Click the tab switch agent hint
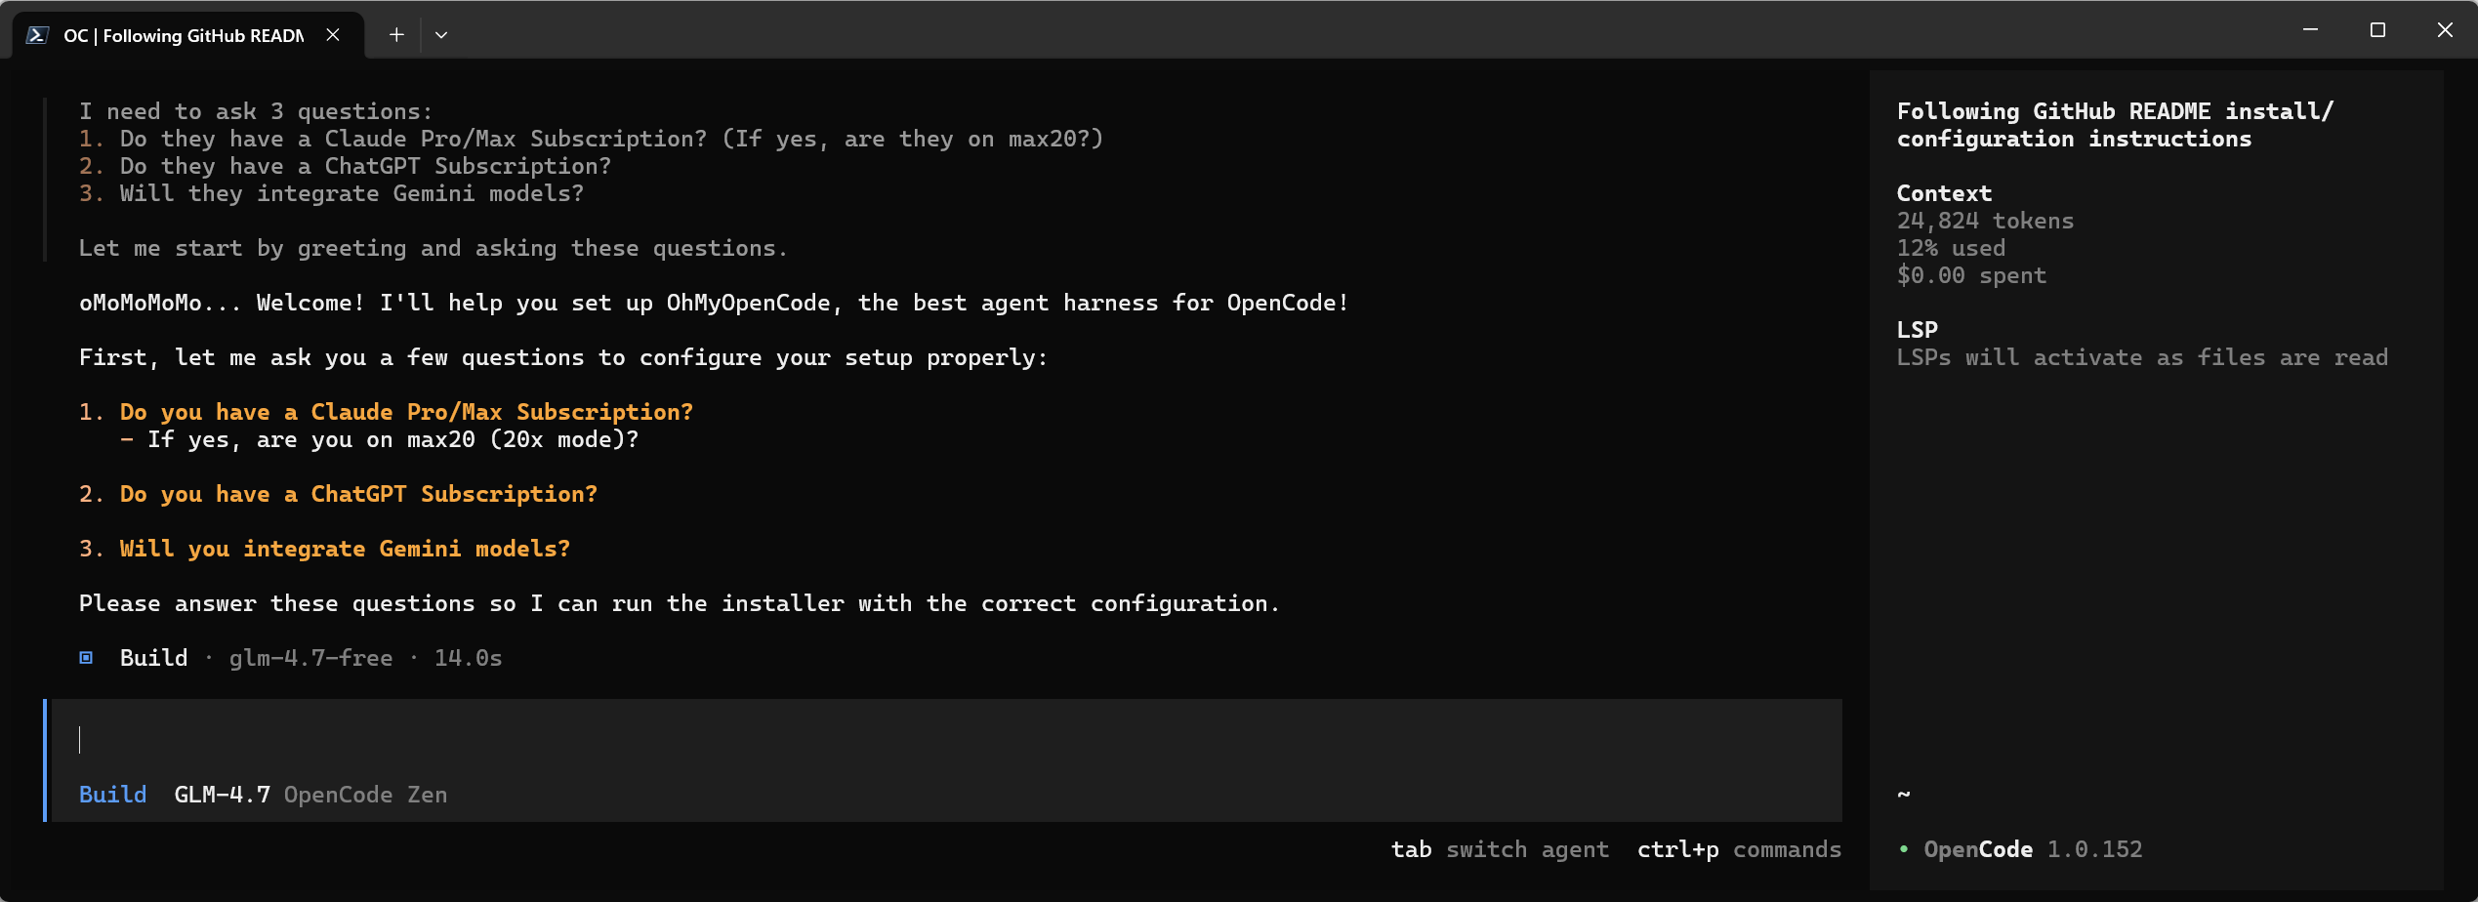2478x902 pixels. [1500, 849]
